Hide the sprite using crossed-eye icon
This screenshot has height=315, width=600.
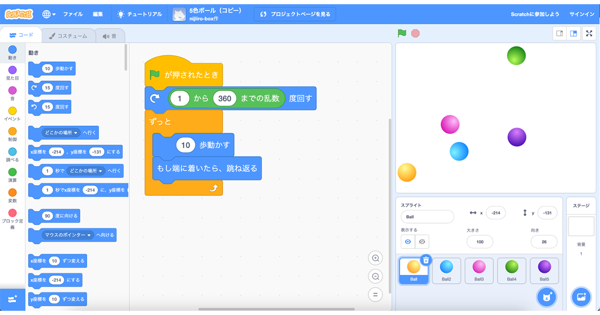pos(422,241)
